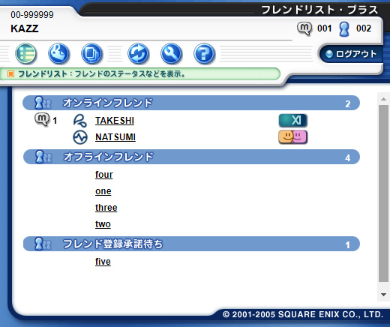Click the overlapping windows toolbar icon
Viewport: 390px width, 327px height.
pyautogui.click(x=91, y=53)
